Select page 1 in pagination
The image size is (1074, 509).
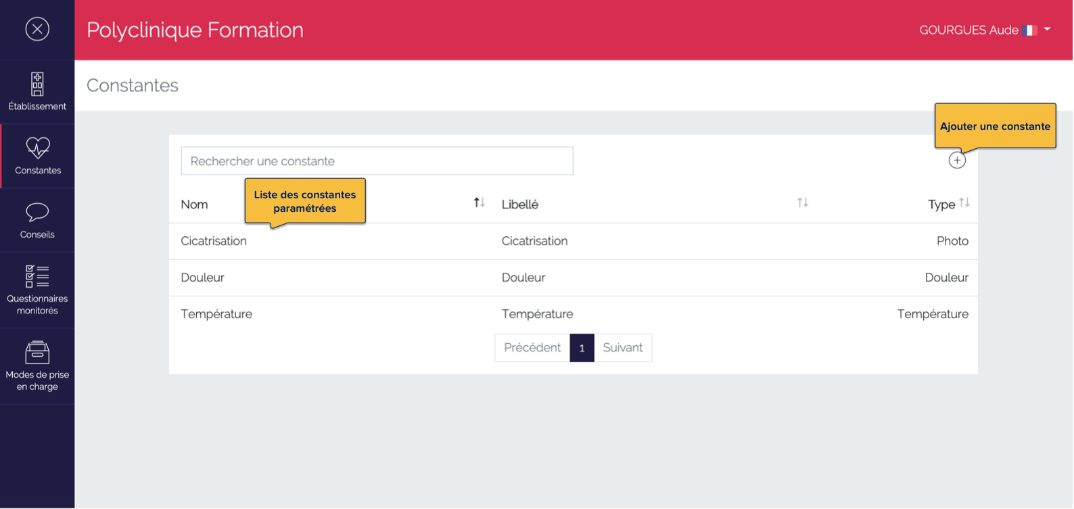[x=582, y=348]
